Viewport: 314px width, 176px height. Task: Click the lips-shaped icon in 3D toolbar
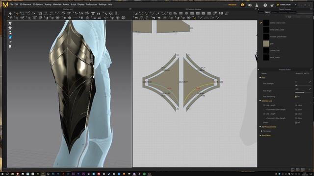[110, 13]
